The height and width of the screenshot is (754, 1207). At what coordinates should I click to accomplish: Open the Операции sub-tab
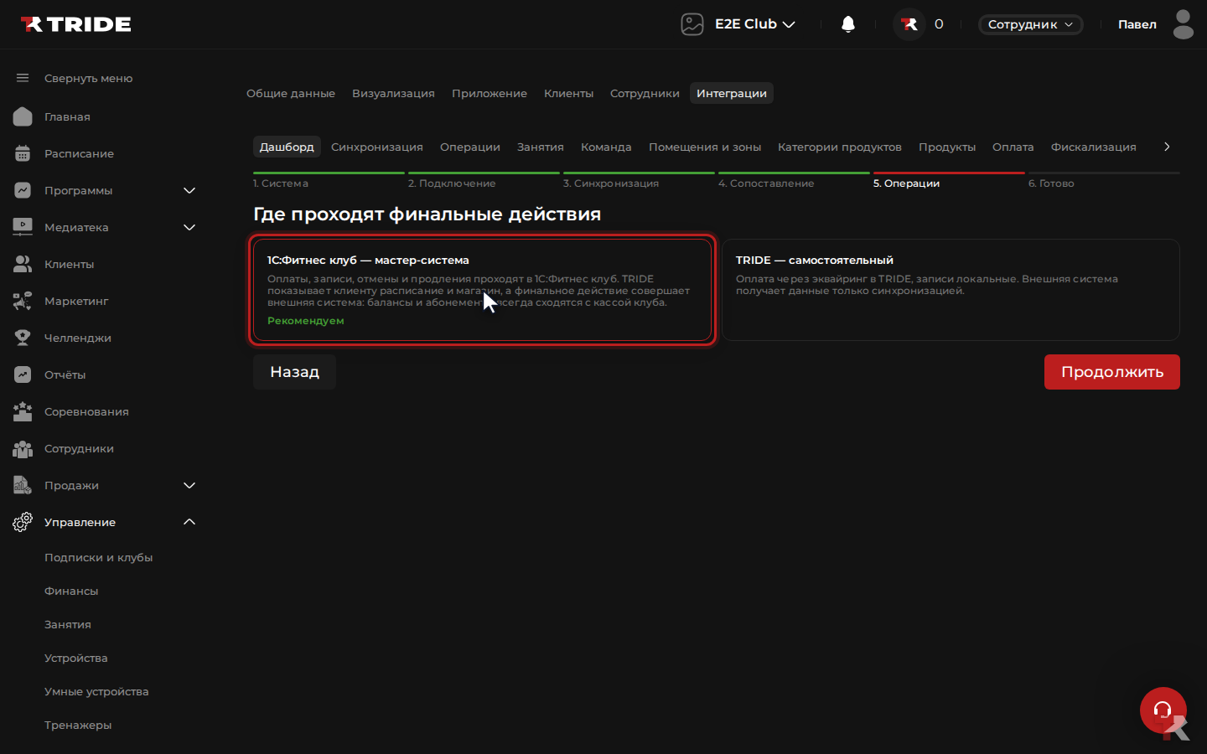point(470,147)
